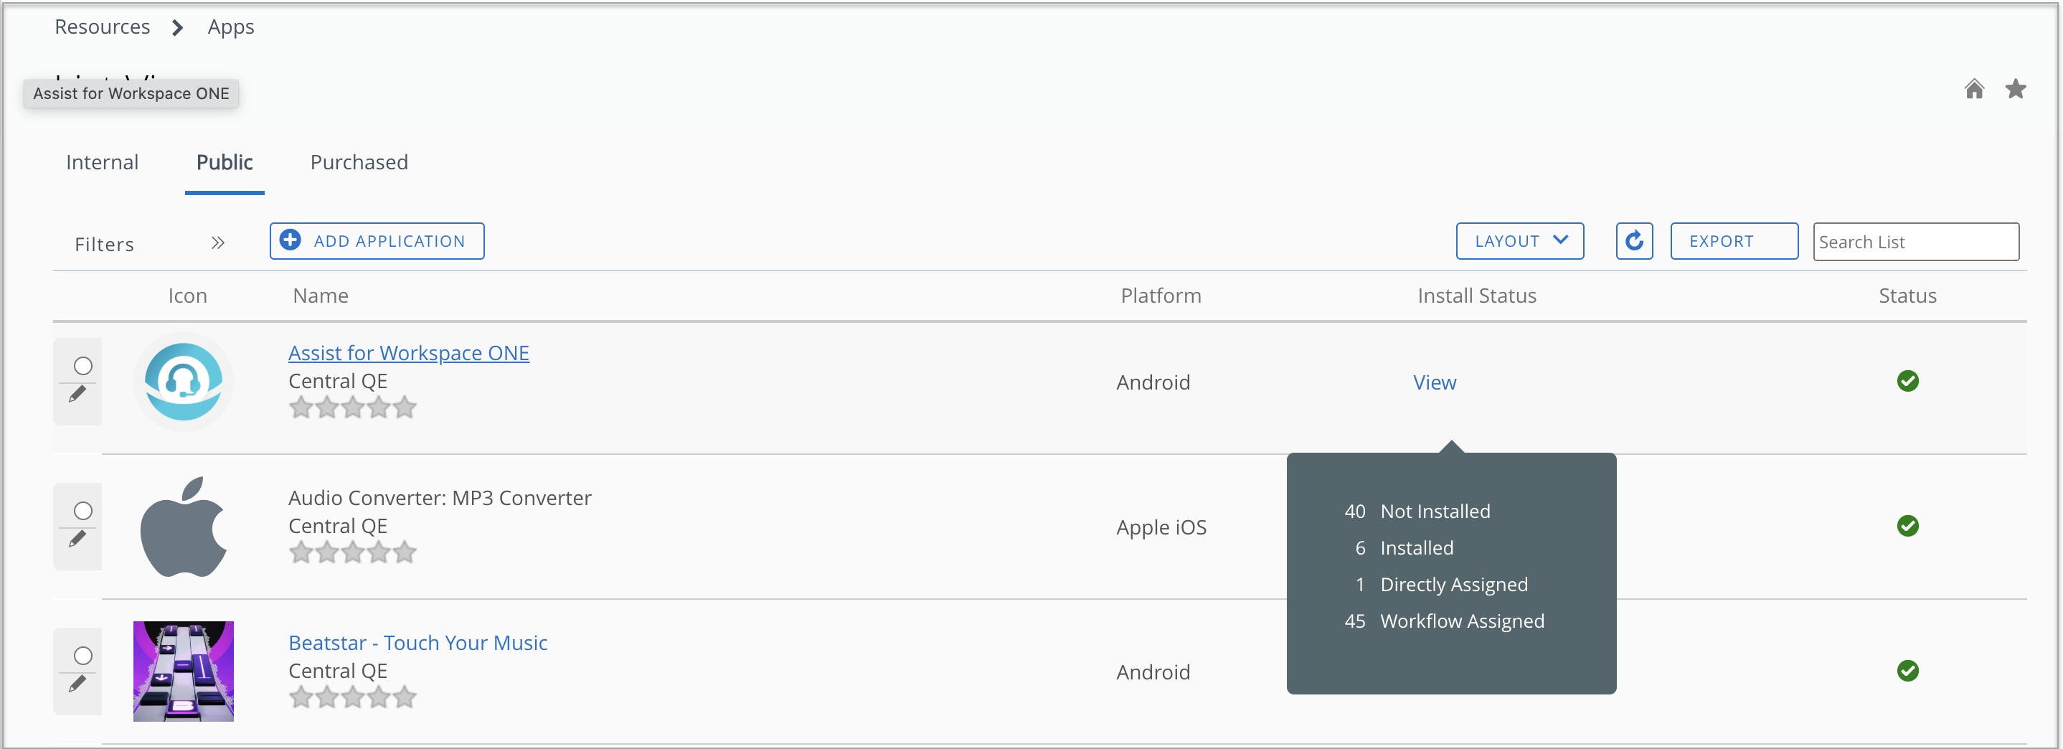The height and width of the screenshot is (749, 2063).
Task: Click the green status checkmark for Audio Converter
Action: pyautogui.click(x=1907, y=527)
